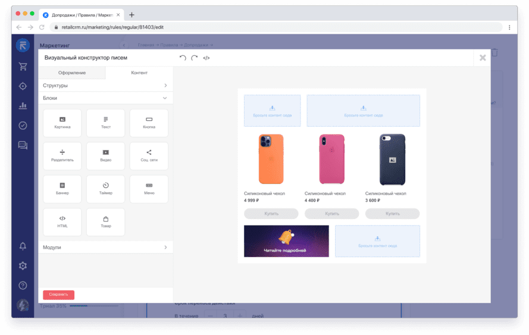Image resolution: width=529 pixels, height=335 pixels.
Task: Click Силиконовый чехол title above 4 400 ₽
Action: click(325, 193)
